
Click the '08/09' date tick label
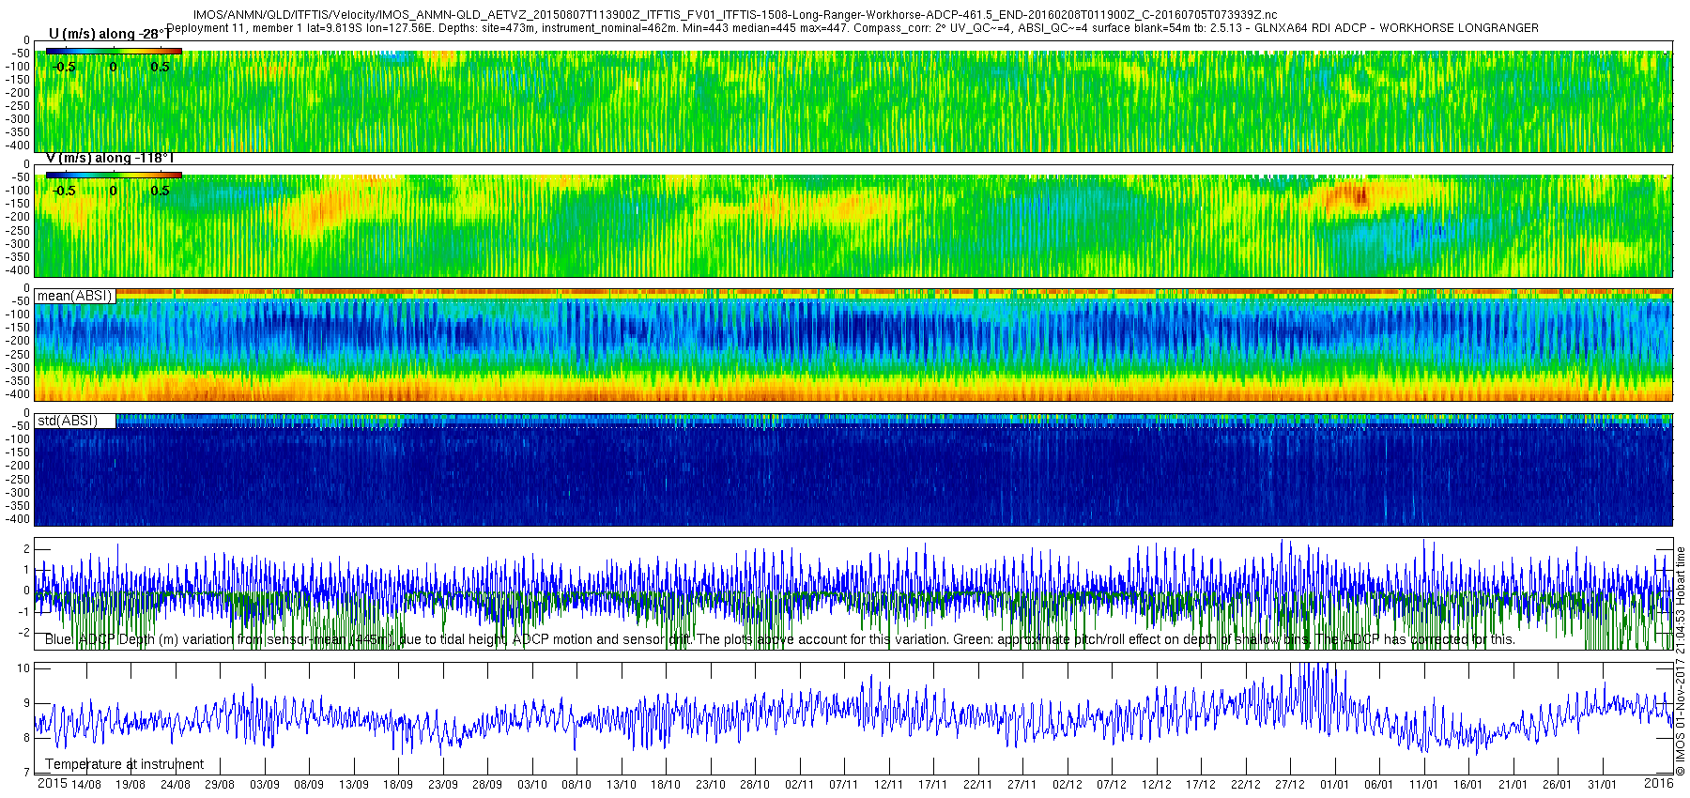[309, 785]
